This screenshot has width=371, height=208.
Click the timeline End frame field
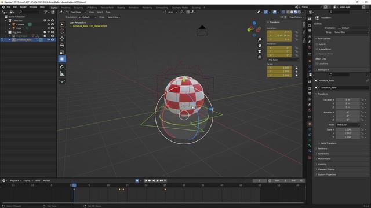pos(297,181)
